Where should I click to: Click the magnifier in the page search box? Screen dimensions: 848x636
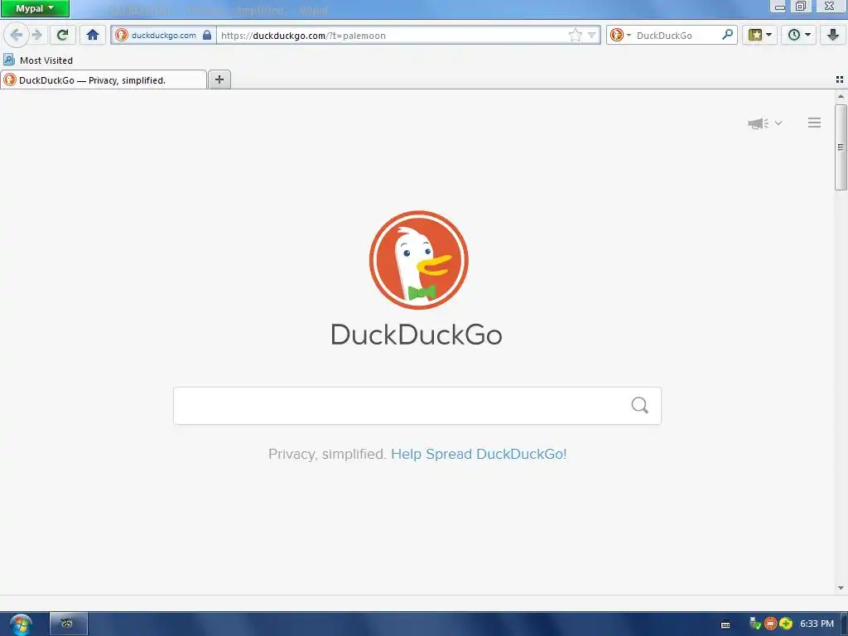click(640, 405)
